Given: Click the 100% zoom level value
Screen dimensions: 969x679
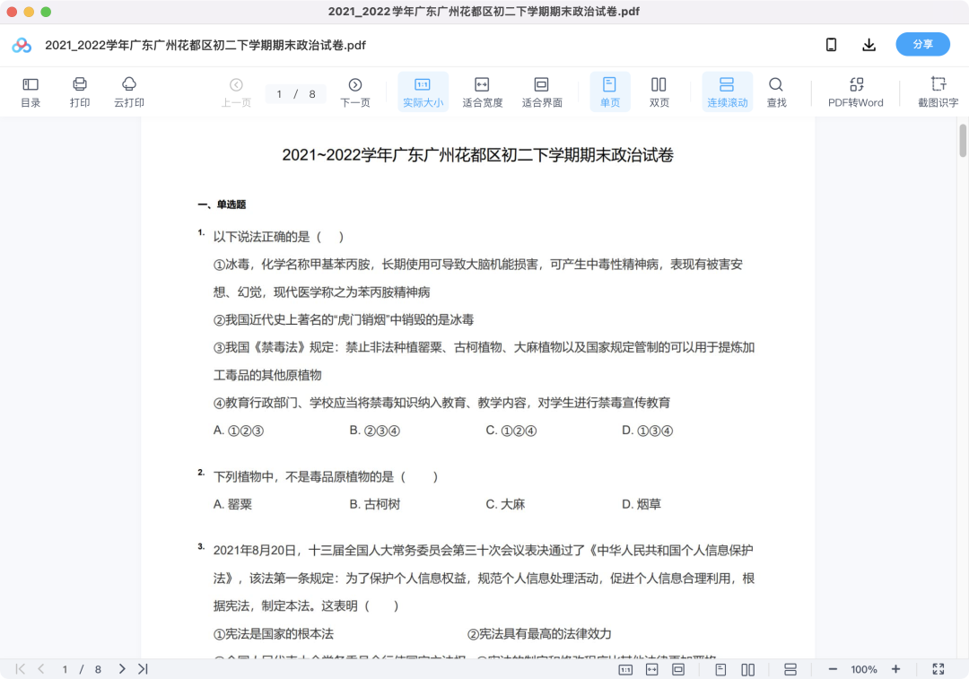Looking at the screenshot, I should 864,669.
